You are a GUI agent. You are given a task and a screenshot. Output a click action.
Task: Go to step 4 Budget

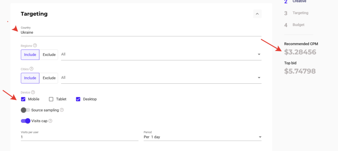[x=298, y=25]
